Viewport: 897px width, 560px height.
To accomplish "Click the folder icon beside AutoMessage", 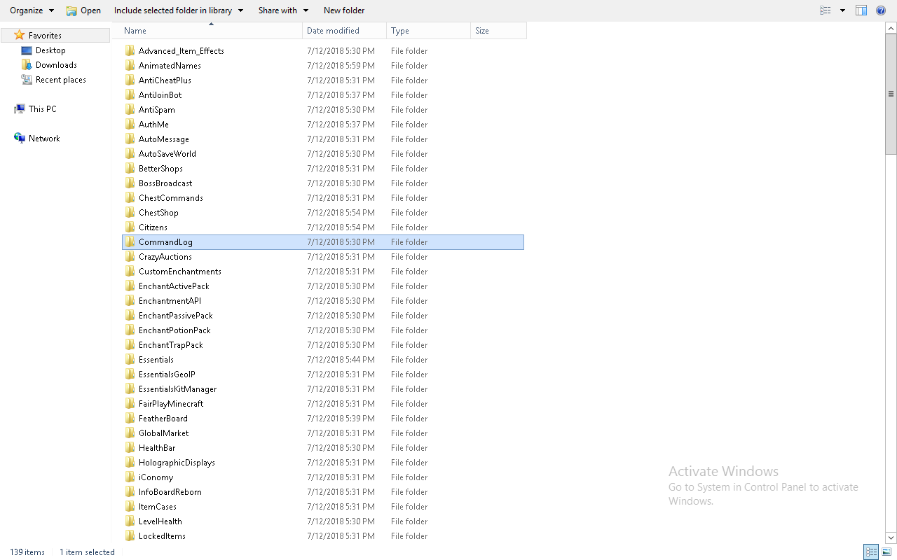I will 130,139.
